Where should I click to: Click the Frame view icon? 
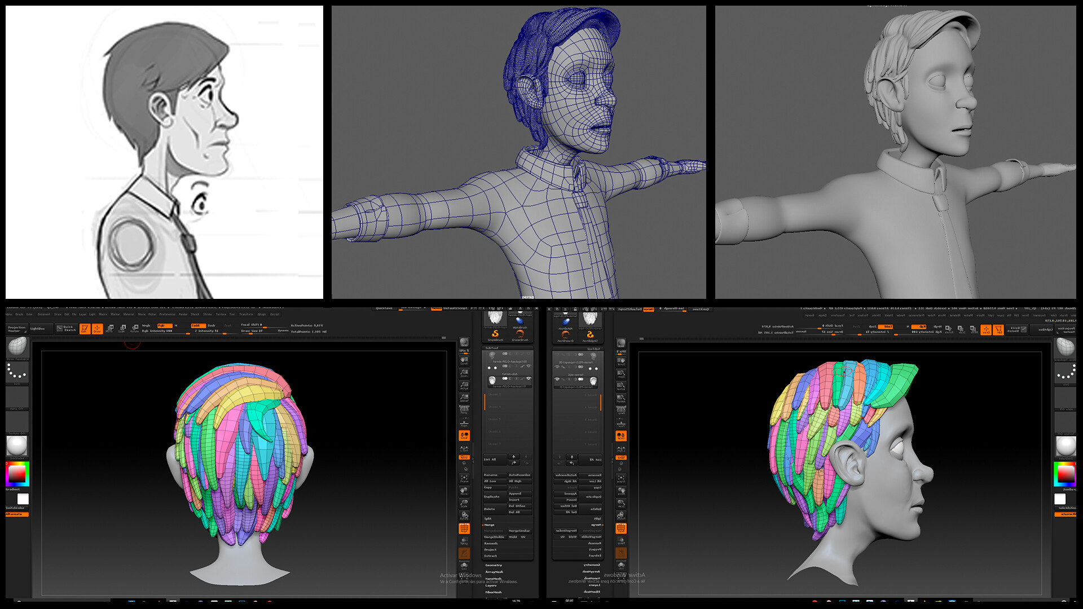click(464, 478)
